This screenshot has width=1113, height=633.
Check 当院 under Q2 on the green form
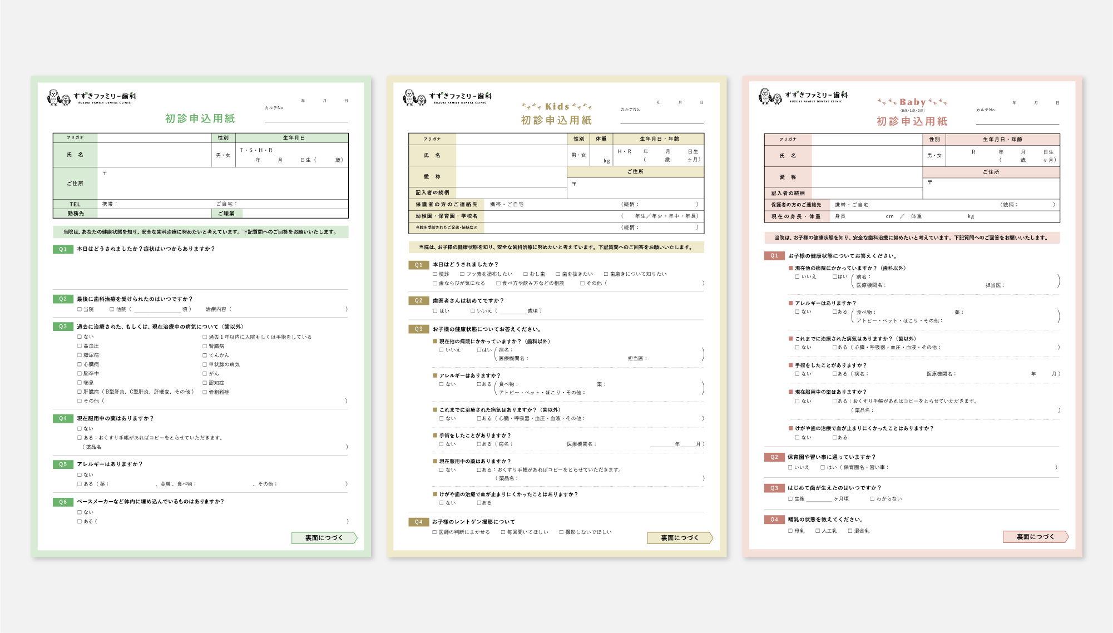pyautogui.click(x=80, y=309)
